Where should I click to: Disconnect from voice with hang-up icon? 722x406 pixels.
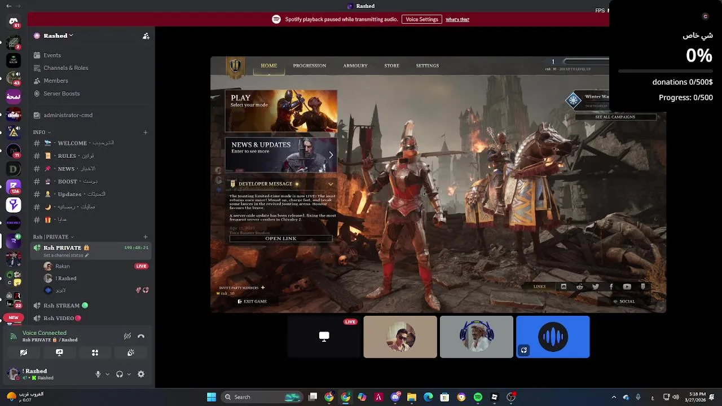click(x=141, y=336)
